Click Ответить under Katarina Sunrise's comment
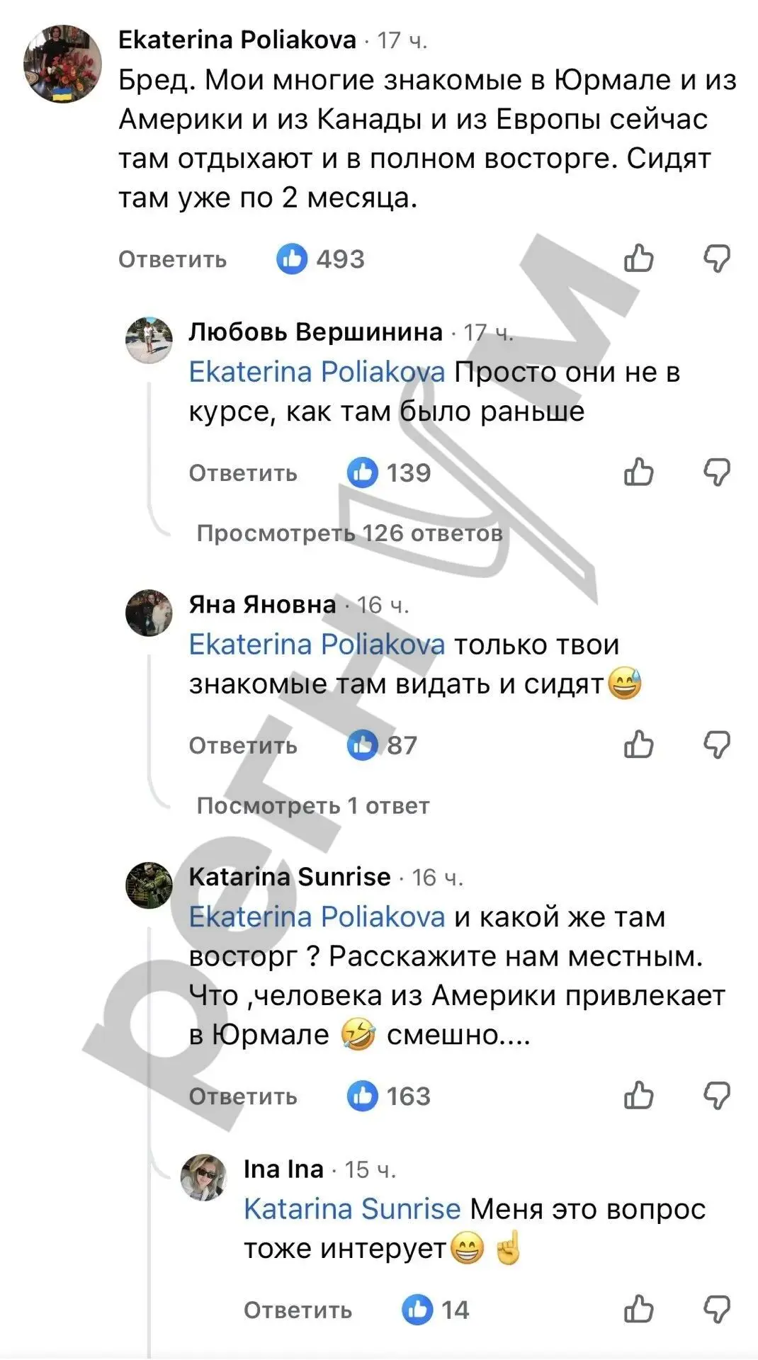 click(x=242, y=1096)
